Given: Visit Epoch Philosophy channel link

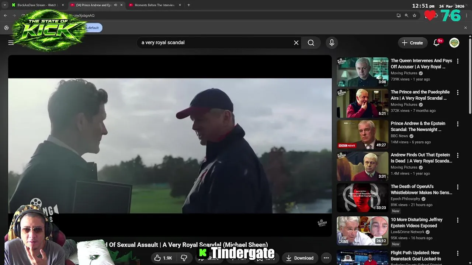Looking at the screenshot, I should coord(405,199).
